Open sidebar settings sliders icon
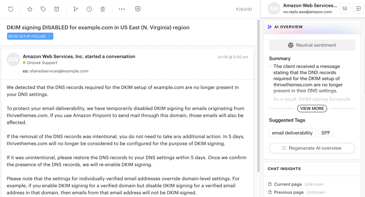The image size is (365, 197). pyautogui.click(x=345, y=8)
